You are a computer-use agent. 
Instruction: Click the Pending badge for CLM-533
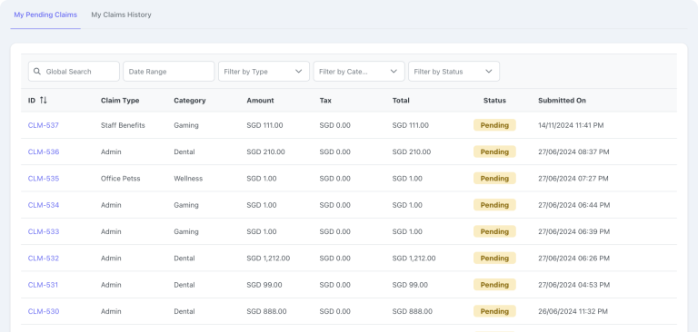point(494,231)
